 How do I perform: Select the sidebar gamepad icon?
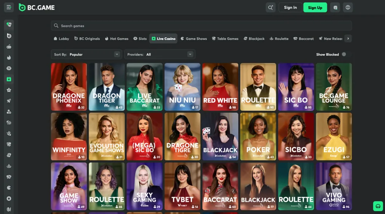pyautogui.click(x=9, y=46)
